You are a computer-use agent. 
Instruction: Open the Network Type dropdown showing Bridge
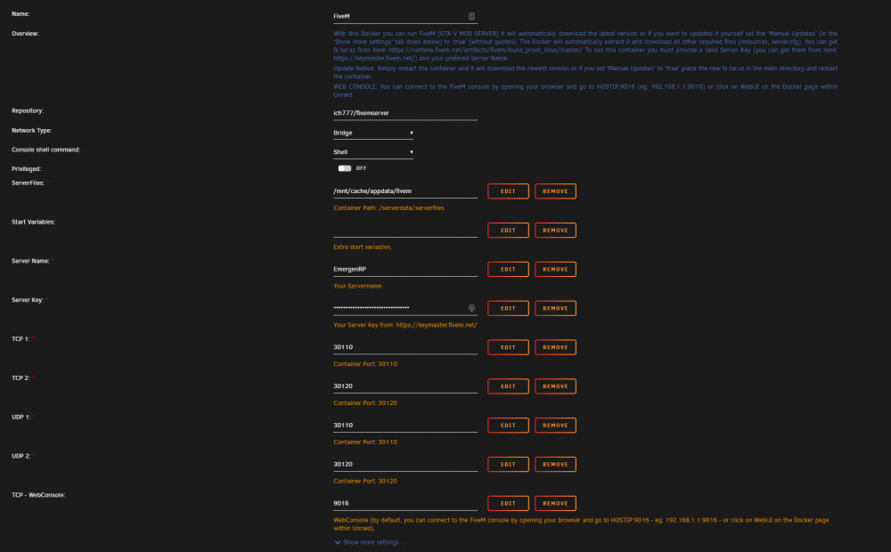click(373, 133)
